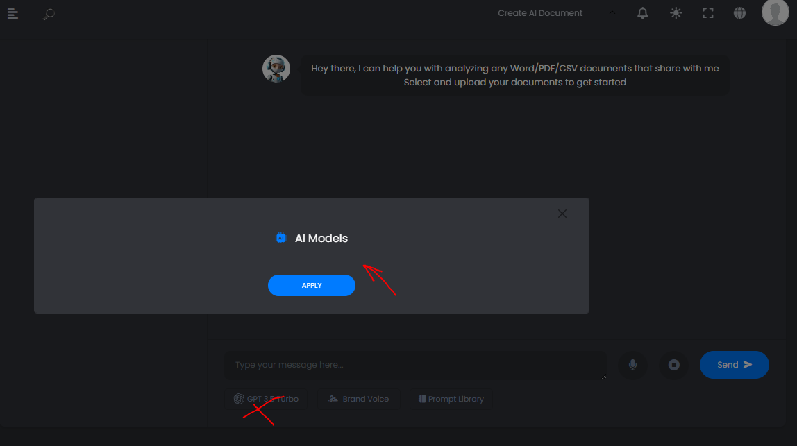Close the AI Models dialog
This screenshot has height=446, width=797.
click(x=562, y=214)
